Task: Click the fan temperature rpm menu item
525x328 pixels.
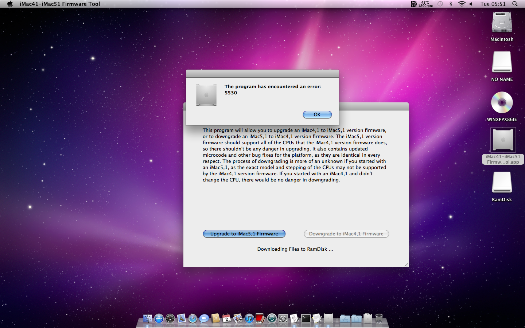Action: pos(422,4)
